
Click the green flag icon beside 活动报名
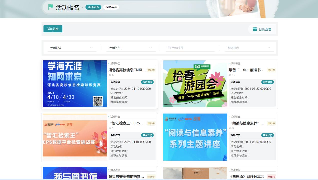(51, 7)
